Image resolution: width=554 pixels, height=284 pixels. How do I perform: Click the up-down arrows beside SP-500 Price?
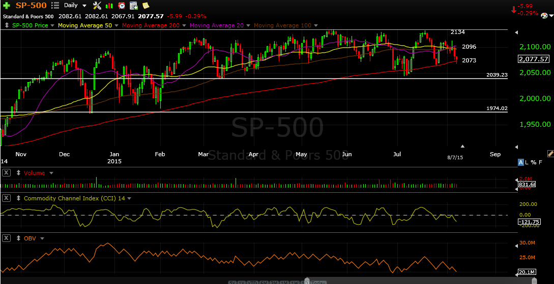[x=8, y=25]
